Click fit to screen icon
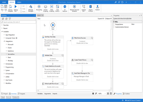Viewport: 143px width, 102px height. (108, 93)
